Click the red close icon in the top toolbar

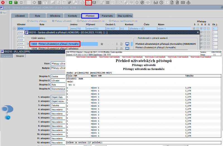pos(3,2)
